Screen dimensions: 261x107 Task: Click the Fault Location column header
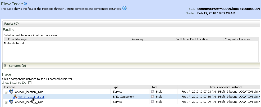199,39
